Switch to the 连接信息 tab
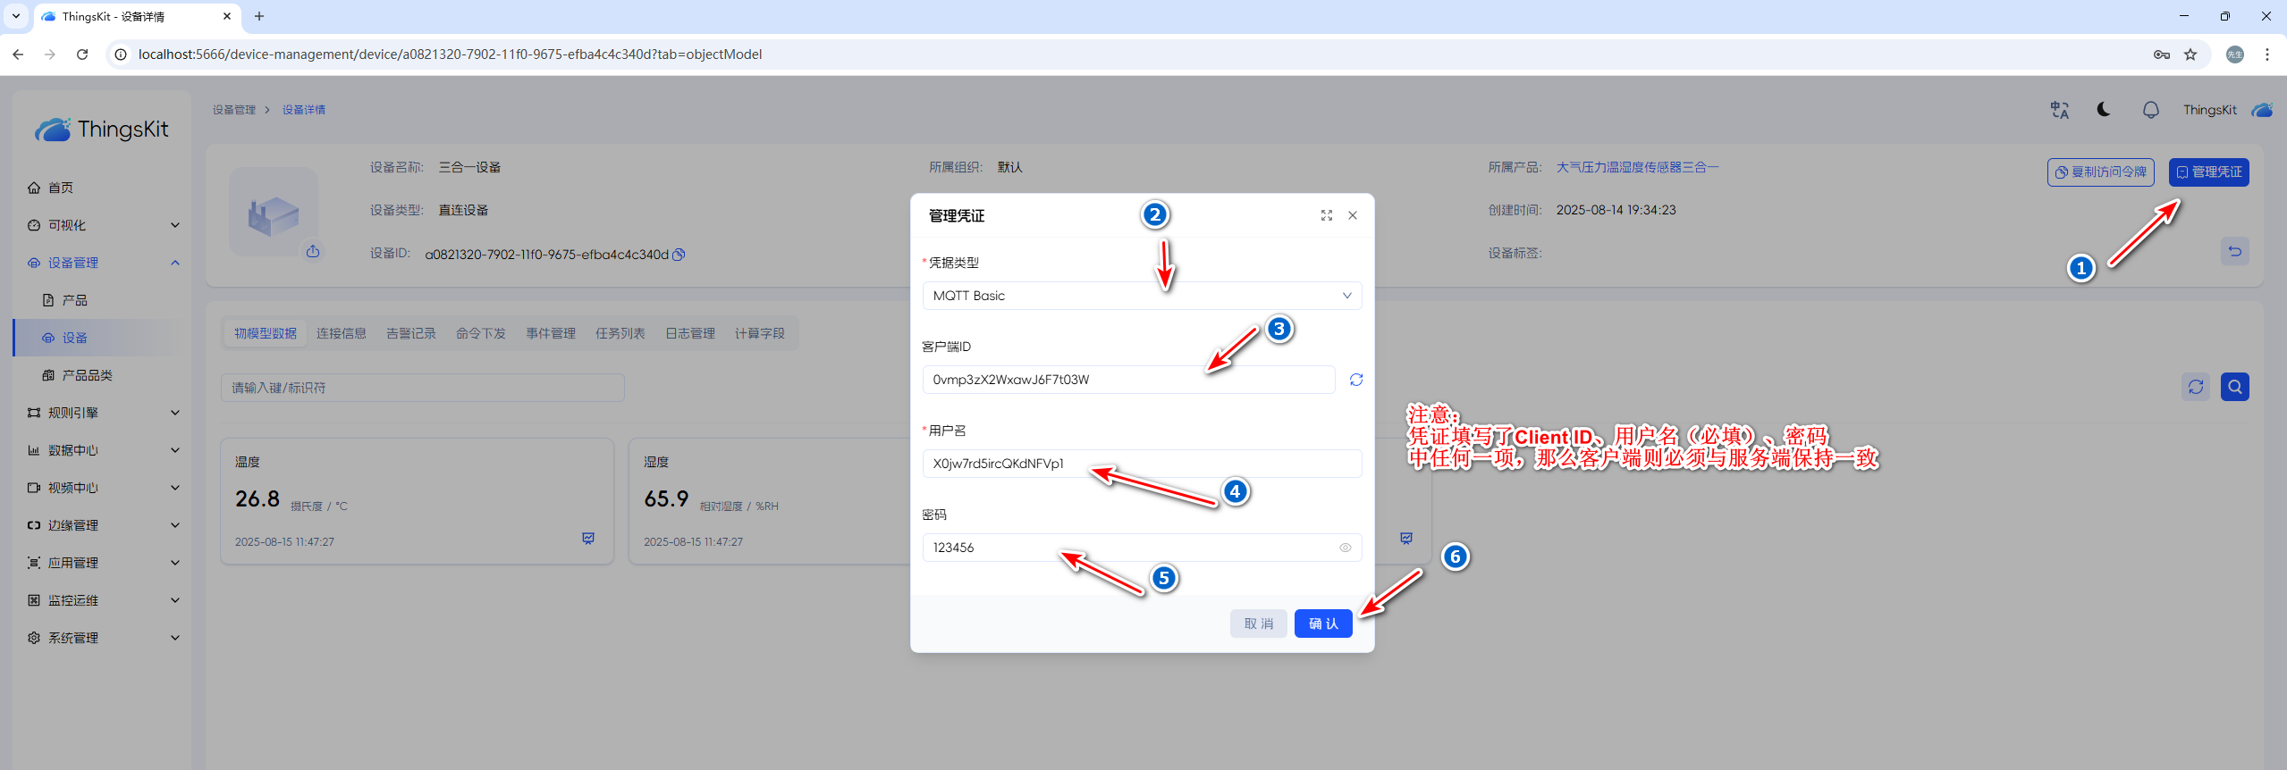The width and height of the screenshot is (2287, 770). [341, 333]
